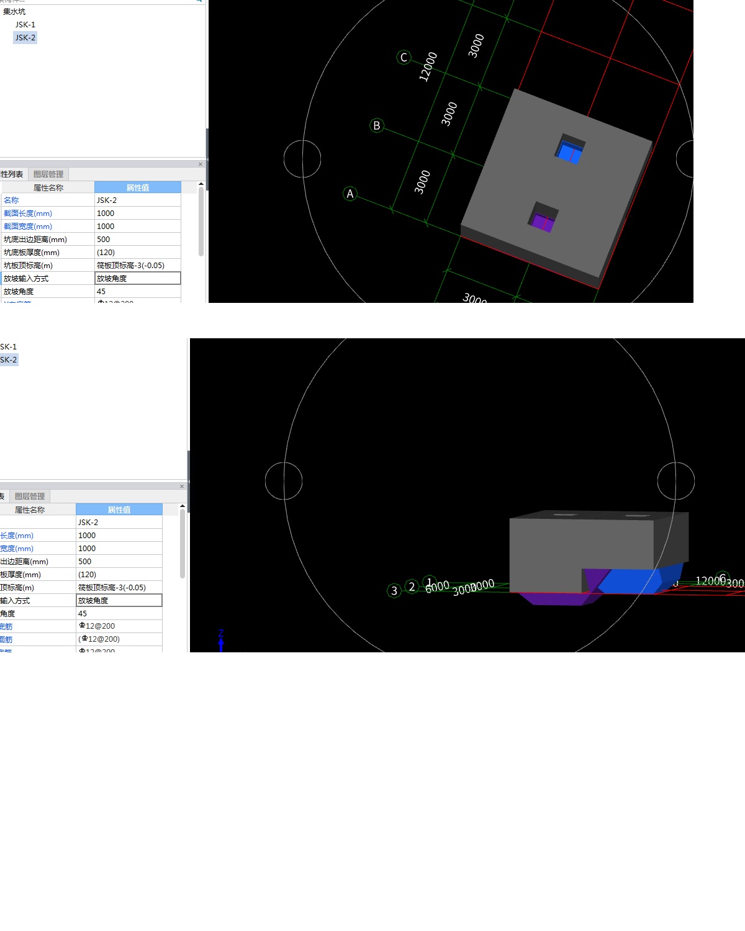Click left orbit handle circle in upper view

click(302, 159)
